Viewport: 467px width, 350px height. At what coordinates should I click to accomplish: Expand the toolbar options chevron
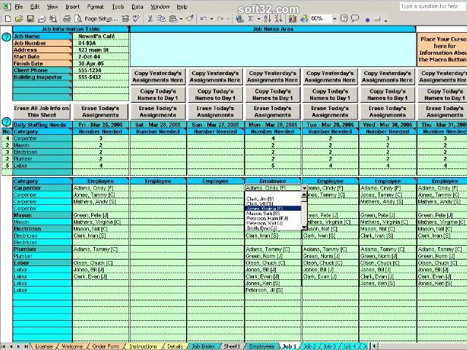click(x=386, y=20)
